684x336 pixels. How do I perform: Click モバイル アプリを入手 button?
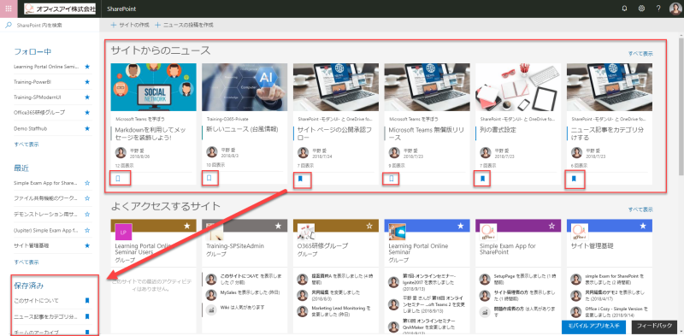[x=594, y=327]
